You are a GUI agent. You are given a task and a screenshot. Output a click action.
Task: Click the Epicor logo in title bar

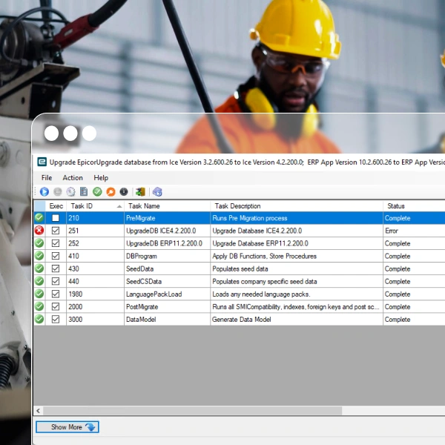tap(42, 162)
